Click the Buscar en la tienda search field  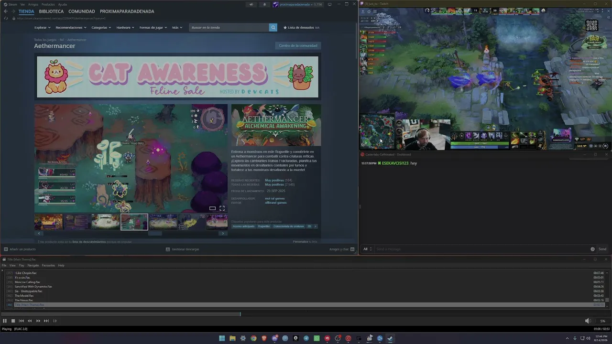pos(229,27)
